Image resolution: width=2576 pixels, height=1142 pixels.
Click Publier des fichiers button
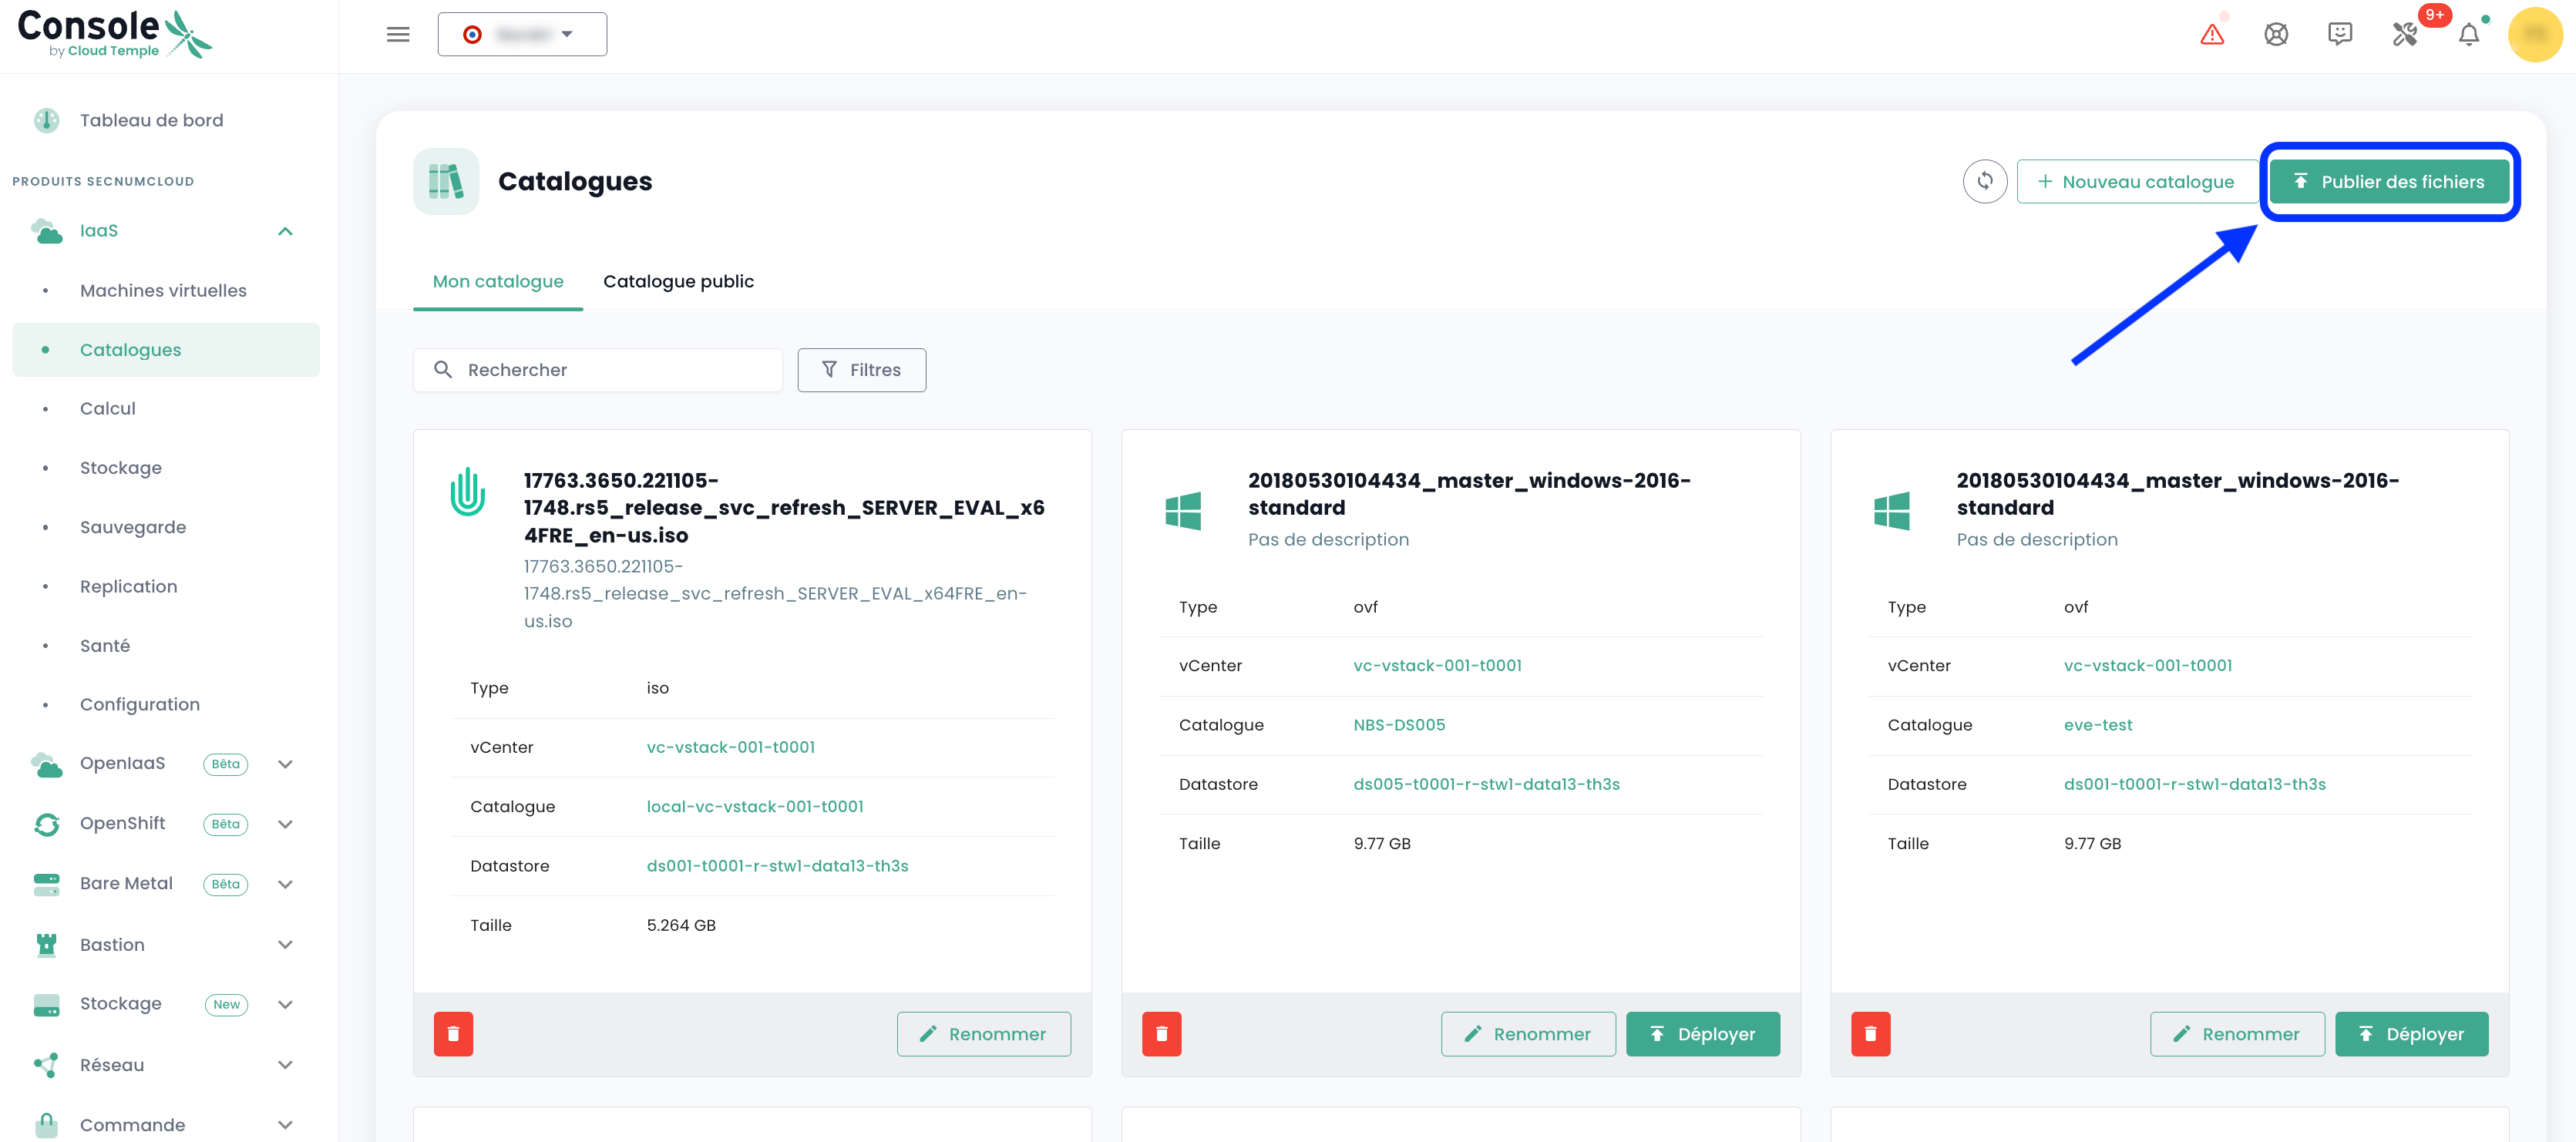(2389, 182)
